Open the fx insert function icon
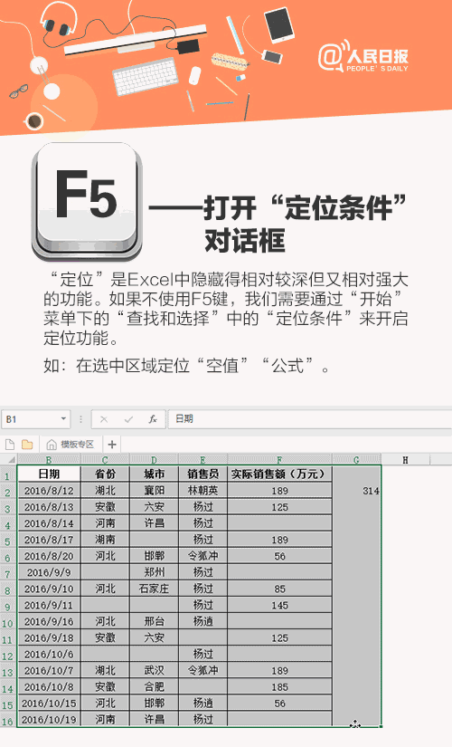 pyautogui.click(x=153, y=419)
